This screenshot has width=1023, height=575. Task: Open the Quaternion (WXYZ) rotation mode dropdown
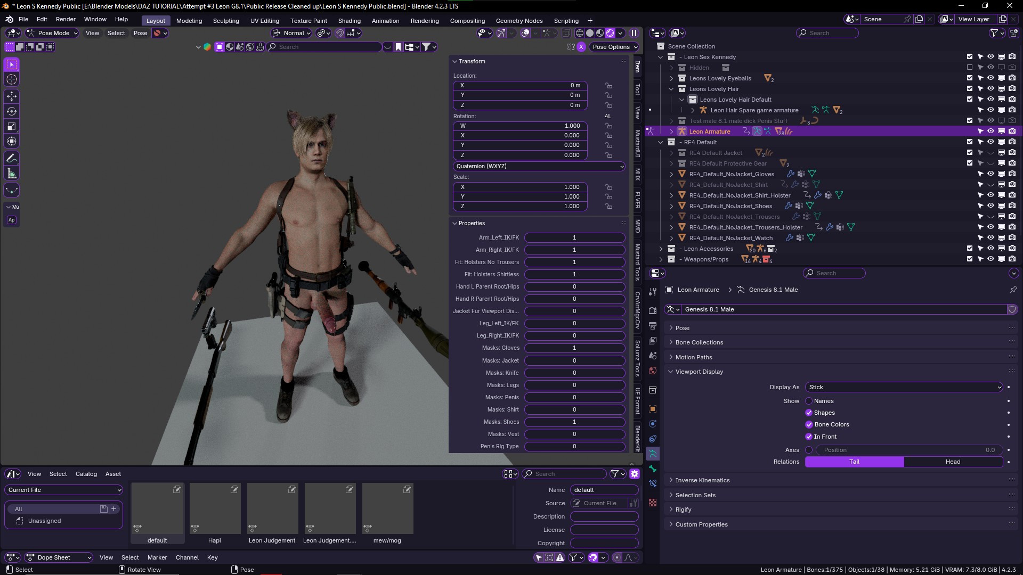click(539, 167)
